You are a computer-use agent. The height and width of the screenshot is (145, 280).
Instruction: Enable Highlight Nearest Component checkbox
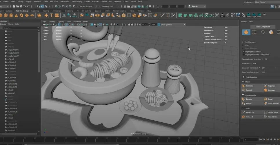(243, 55)
